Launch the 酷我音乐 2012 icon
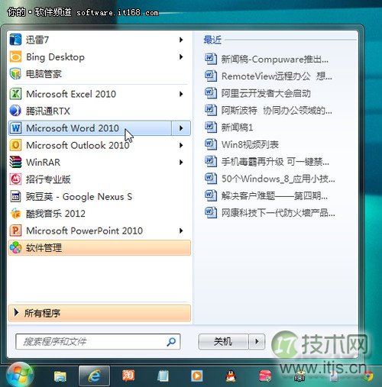382x387 pixels. click(15, 214)
